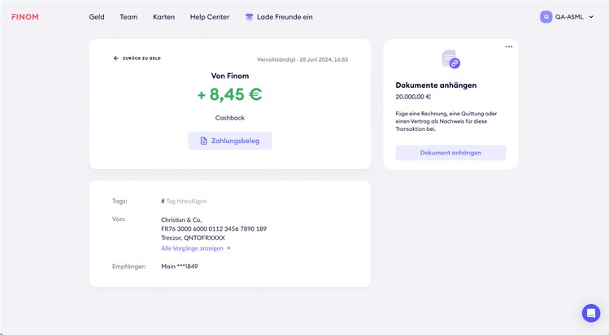Screen dimensions: 609x335
Task: Open the three-dots menu on the documents card
Action: click(509, 47)
